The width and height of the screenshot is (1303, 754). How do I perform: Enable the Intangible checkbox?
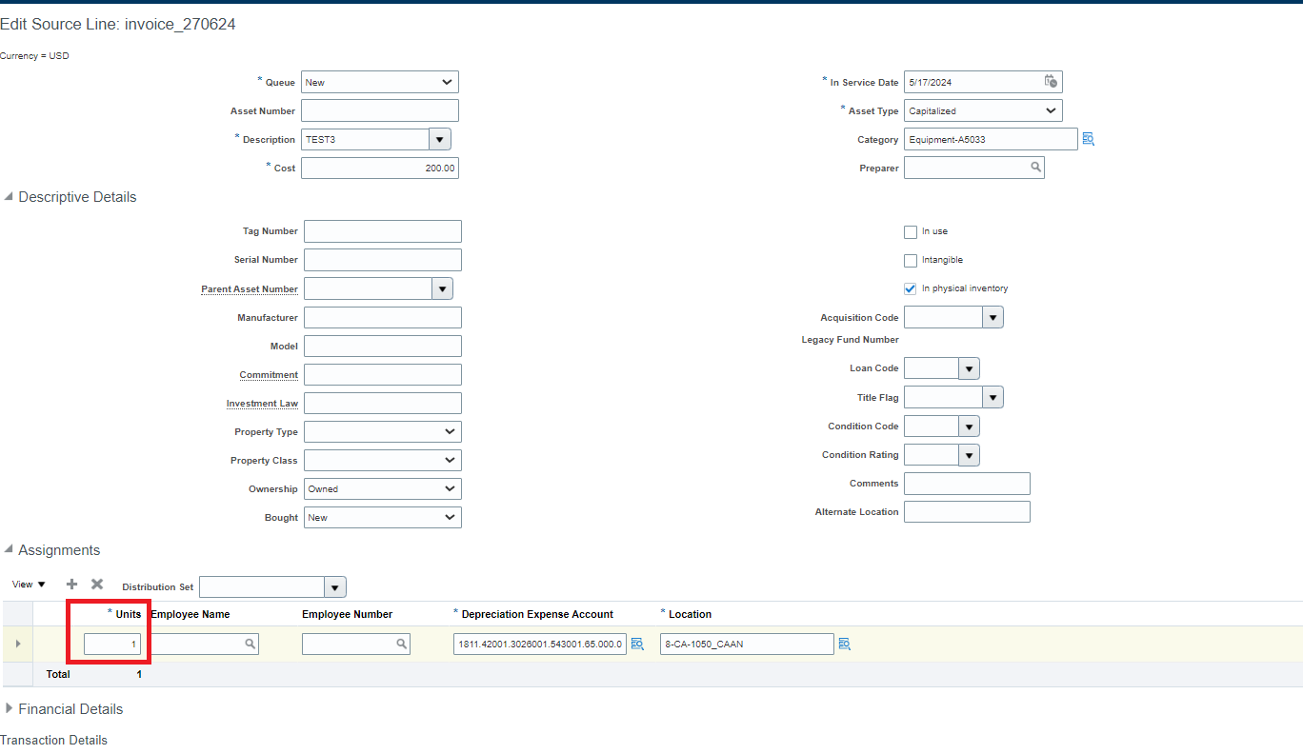coord(911,260)
